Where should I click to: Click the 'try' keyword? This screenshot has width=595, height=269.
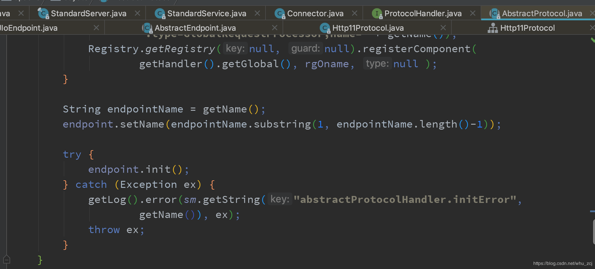72,154
